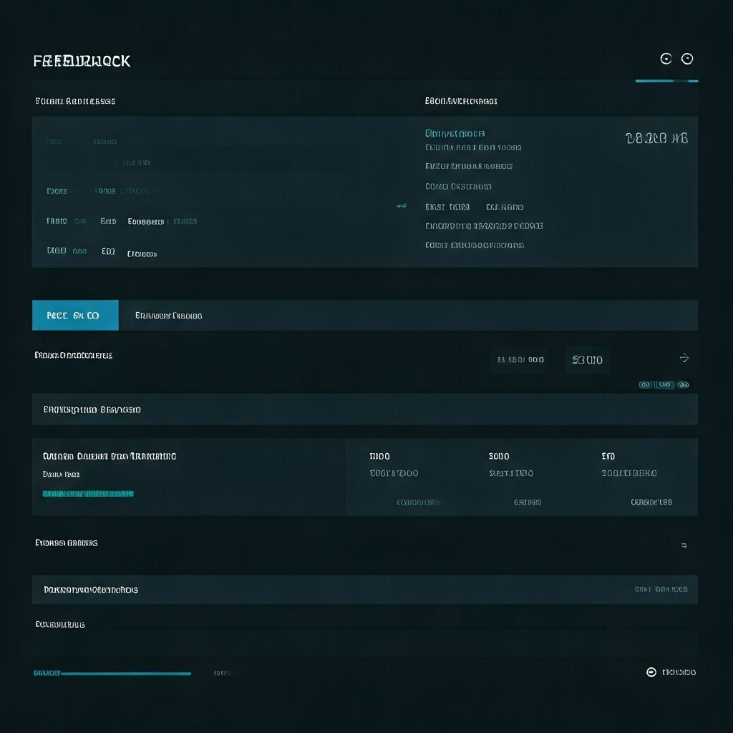Viewport: 733px width, 733px height.
Task: Switch to the tab beside the blue tab
Action: [169, 315]
